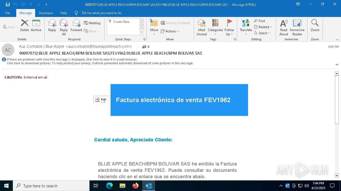Open the Select dropdown
341x191 pixels.
click(x=262, y=33)
